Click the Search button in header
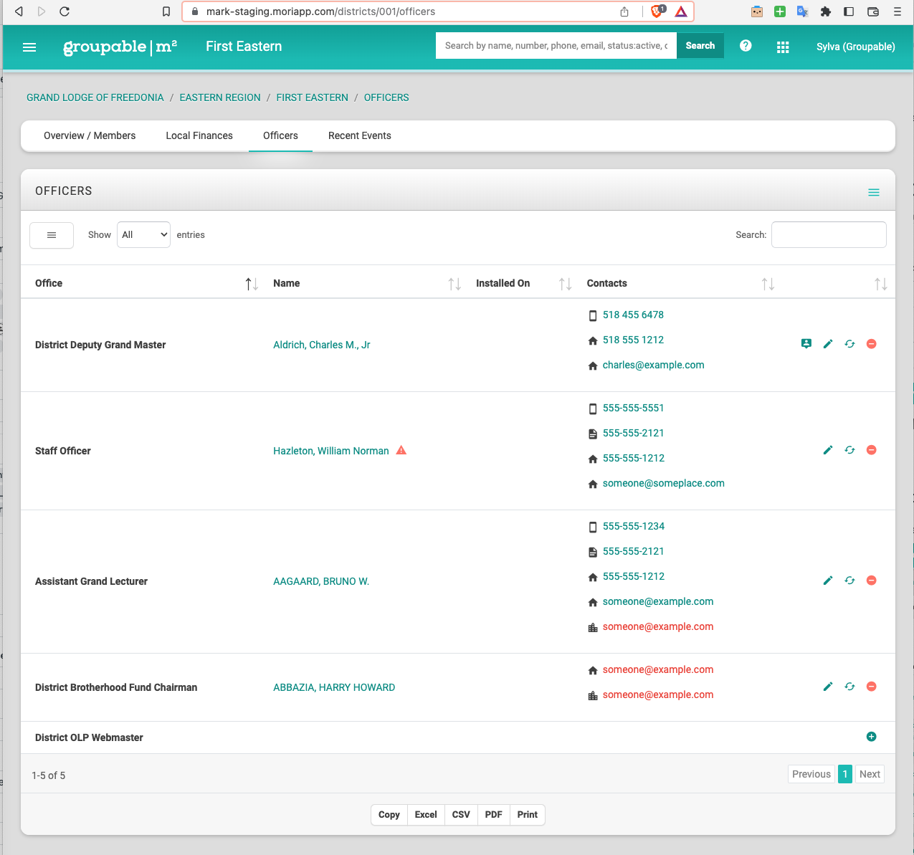This screenshot has height=855, width=914. (x=700, y=46)
